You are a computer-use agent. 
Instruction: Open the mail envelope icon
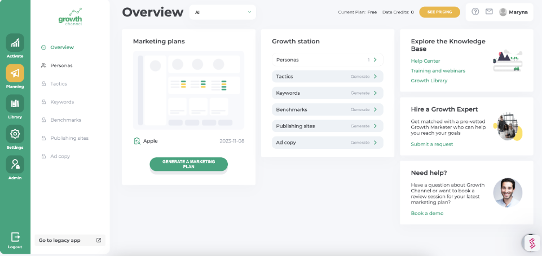[489, 12]
